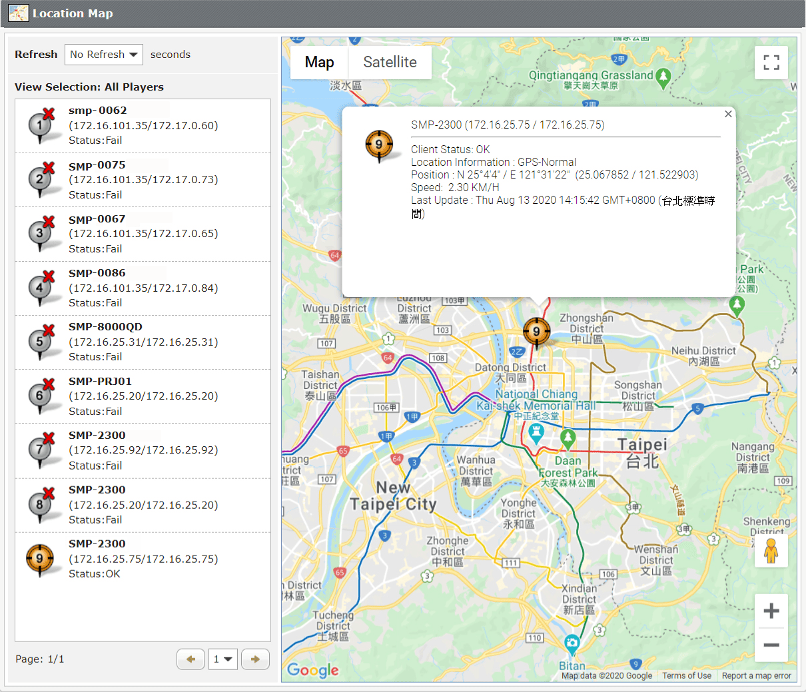
Task: Zoom out the map with minus button
Action: click(x=771, y=645)
